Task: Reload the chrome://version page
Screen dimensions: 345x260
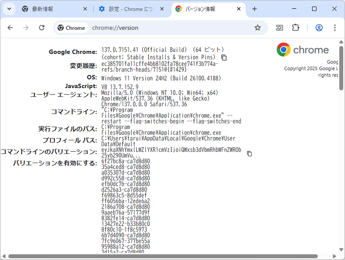Action: point(42,28)
